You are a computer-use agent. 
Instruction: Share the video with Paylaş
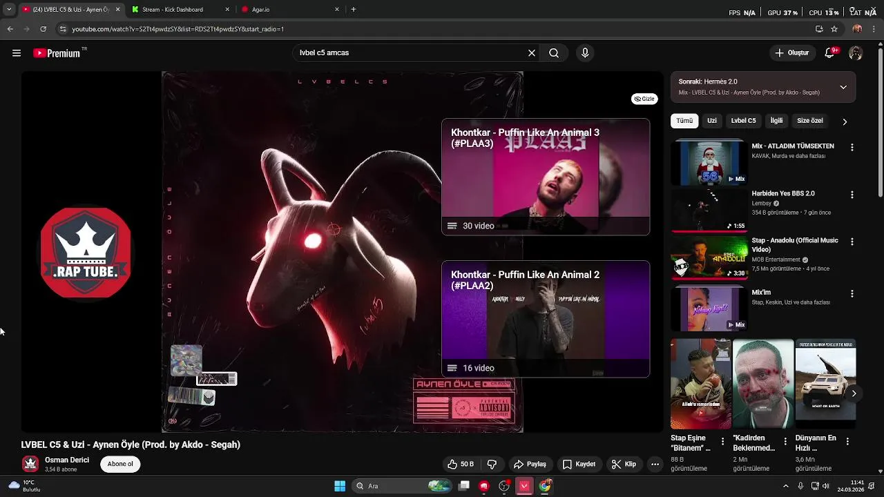point(530,465)
